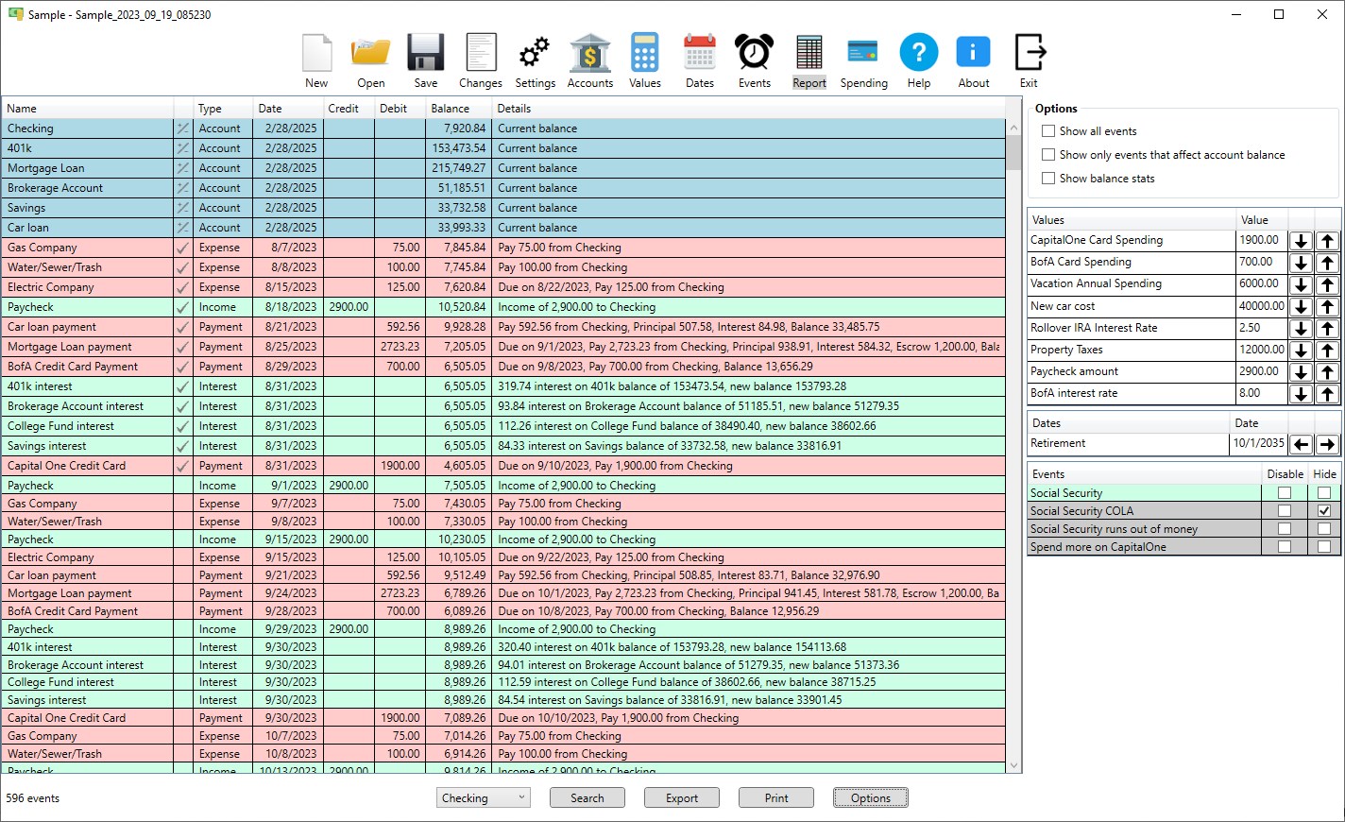Click the Search button
Image resolution: width=1345 pixels, height=822 pixels.
click(x=587, y=798)
